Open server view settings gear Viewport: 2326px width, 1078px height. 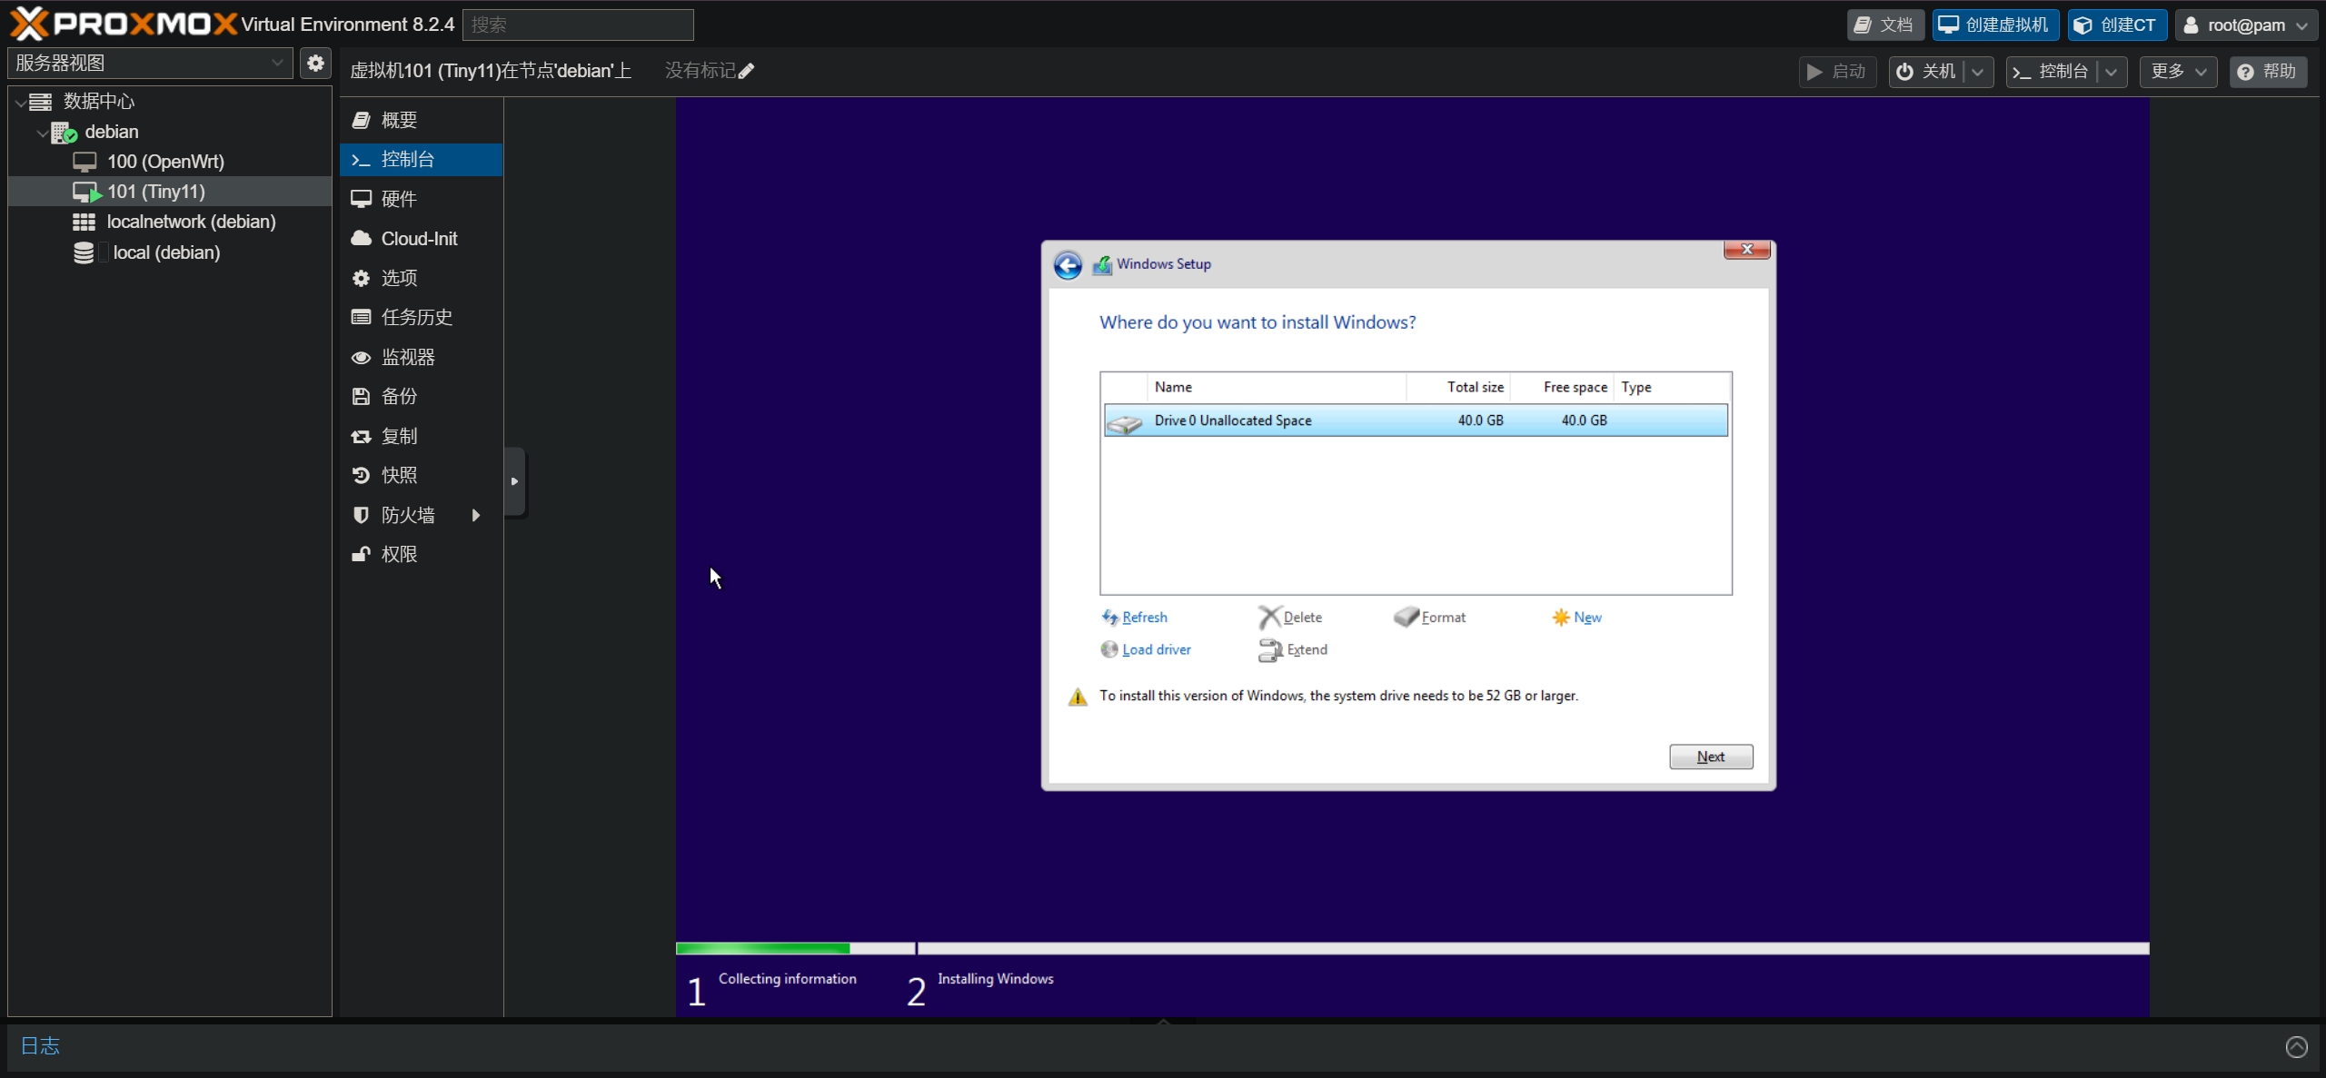(x=315, y=63)
